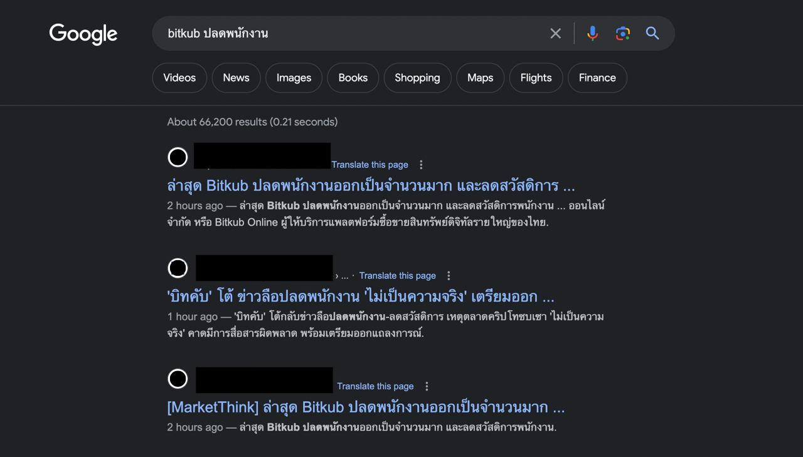Viewport: 803px width, 457px height.
Task: Start voice search with the microphone icon
Action: pos(592,33)
